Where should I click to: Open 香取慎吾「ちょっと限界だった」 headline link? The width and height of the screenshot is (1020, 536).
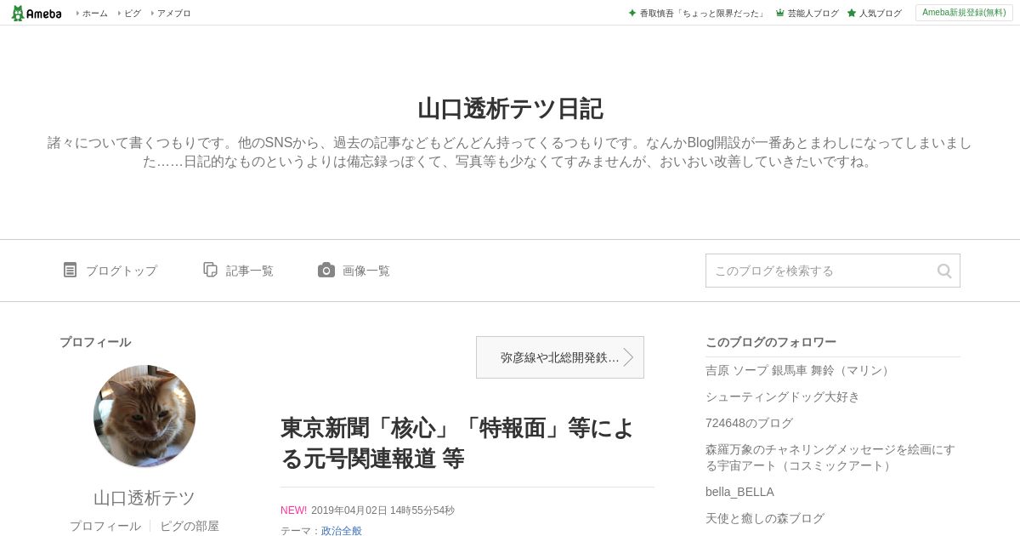(x=702, y=14)
